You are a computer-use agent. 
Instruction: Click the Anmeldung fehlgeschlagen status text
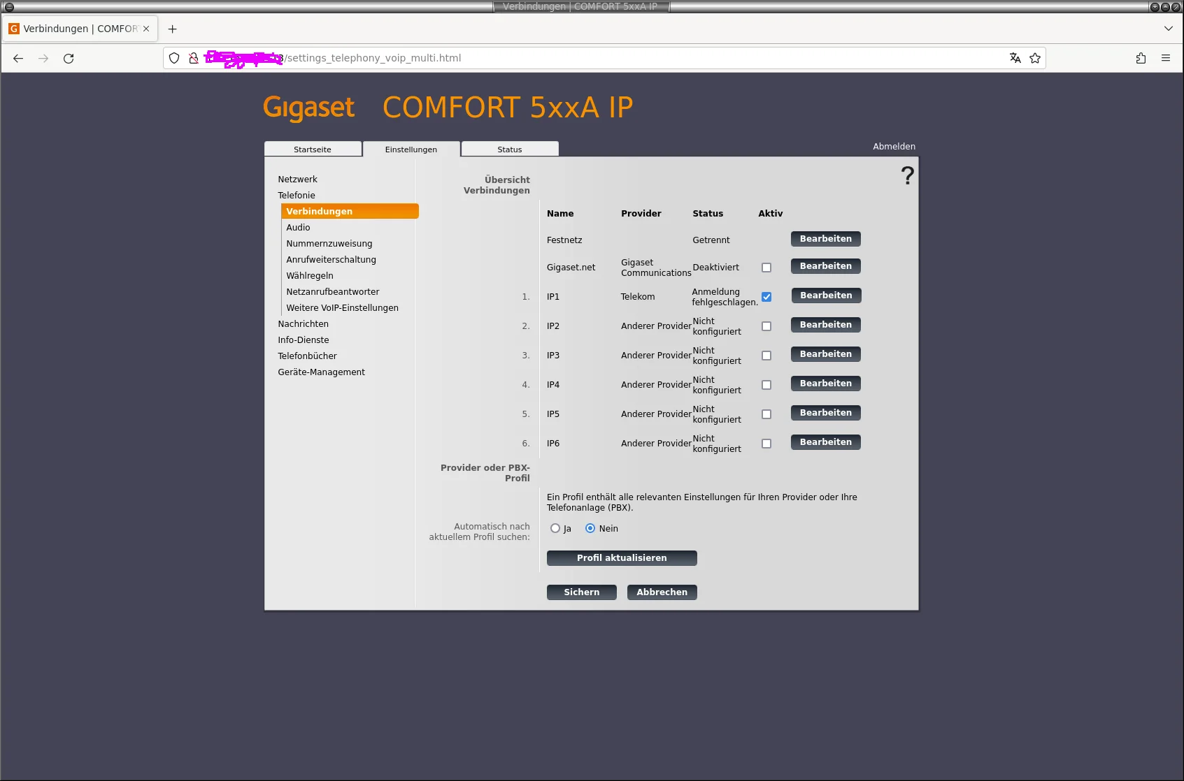click(x=725, y=297)
